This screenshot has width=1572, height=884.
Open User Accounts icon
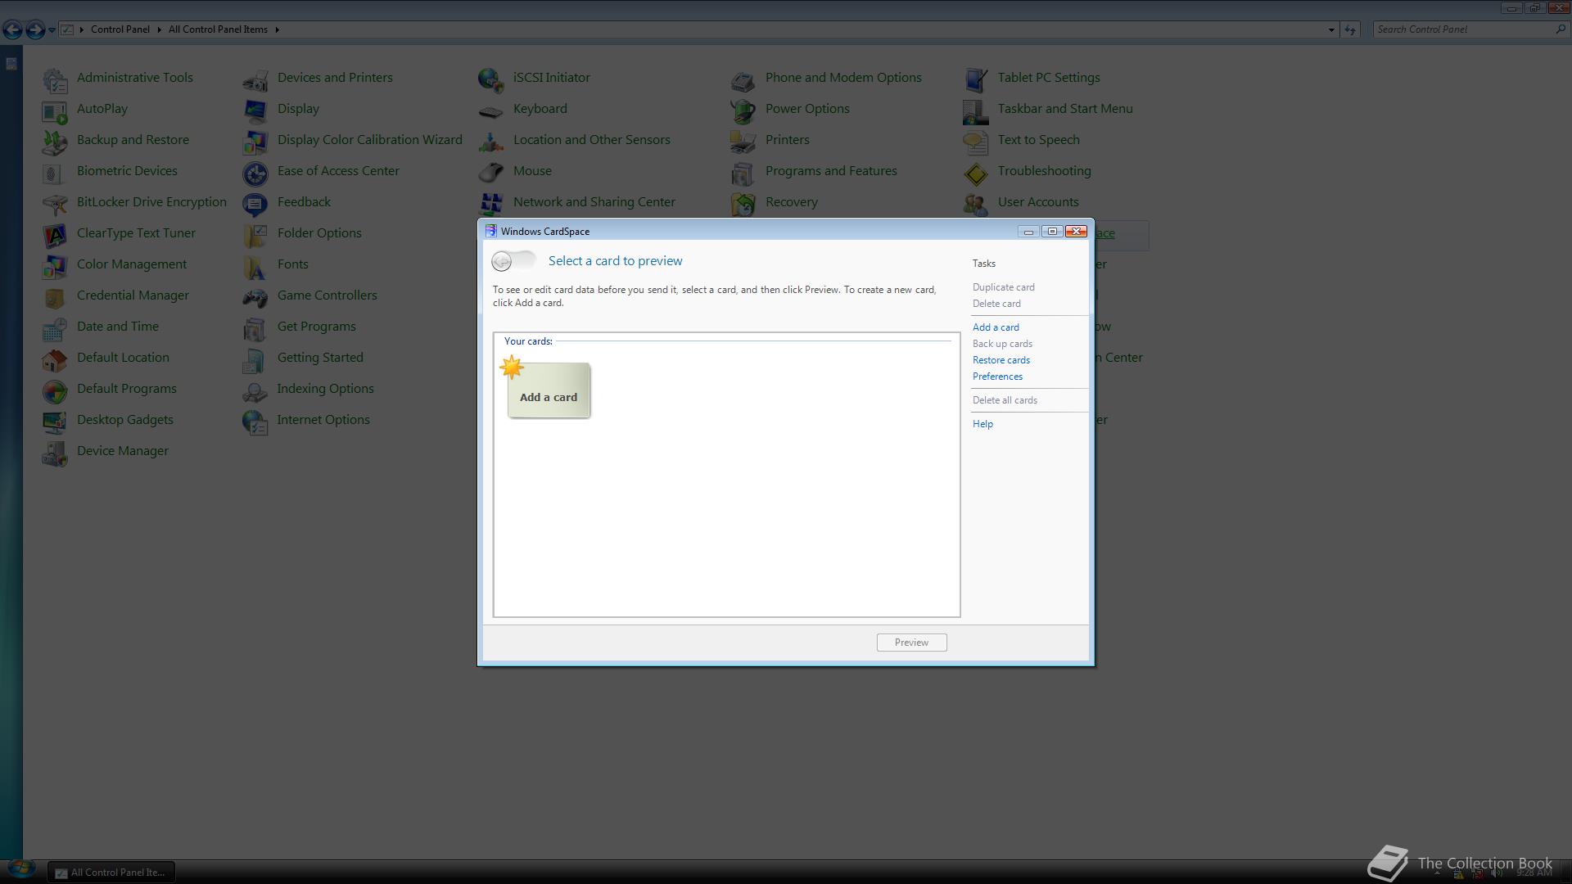(x=976, y=203)
